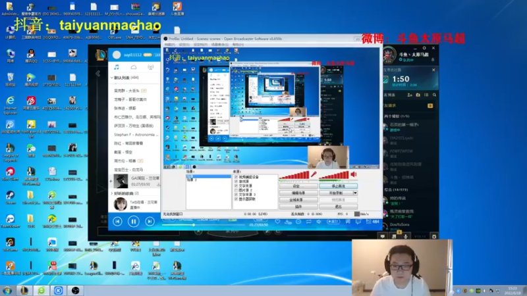Open the 好友请求 friend requests row
The image size is (527, 296).
pos(409,106)
